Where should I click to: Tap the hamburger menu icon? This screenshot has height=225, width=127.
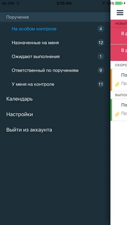pyautogui.click(x=120, y=13)
